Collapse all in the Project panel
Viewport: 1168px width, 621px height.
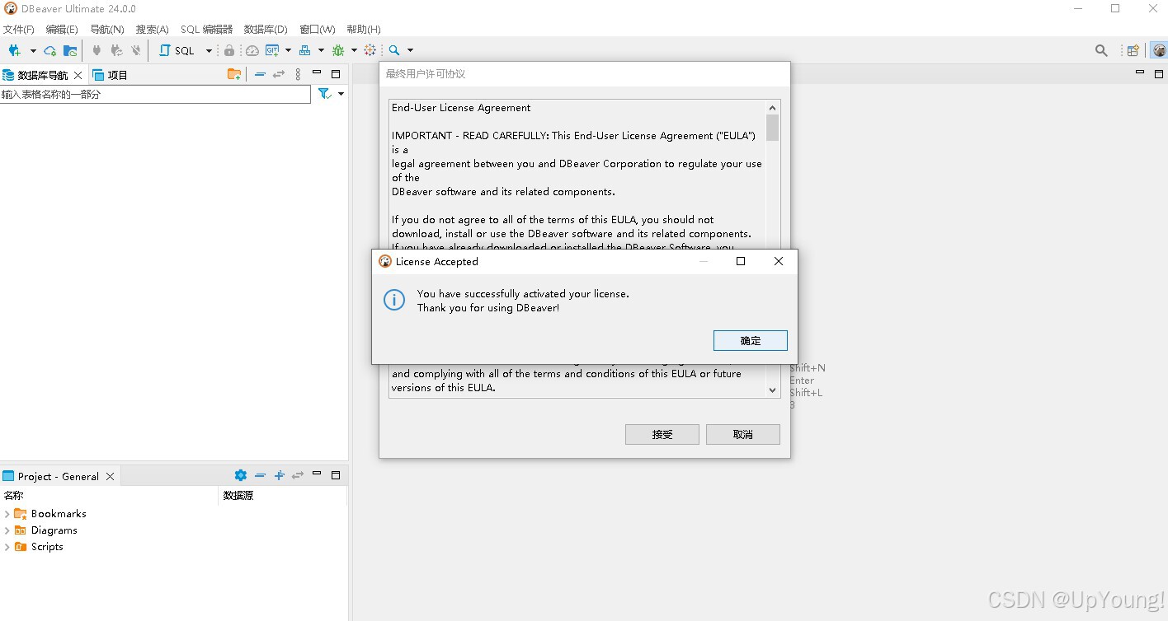point(260,475)
